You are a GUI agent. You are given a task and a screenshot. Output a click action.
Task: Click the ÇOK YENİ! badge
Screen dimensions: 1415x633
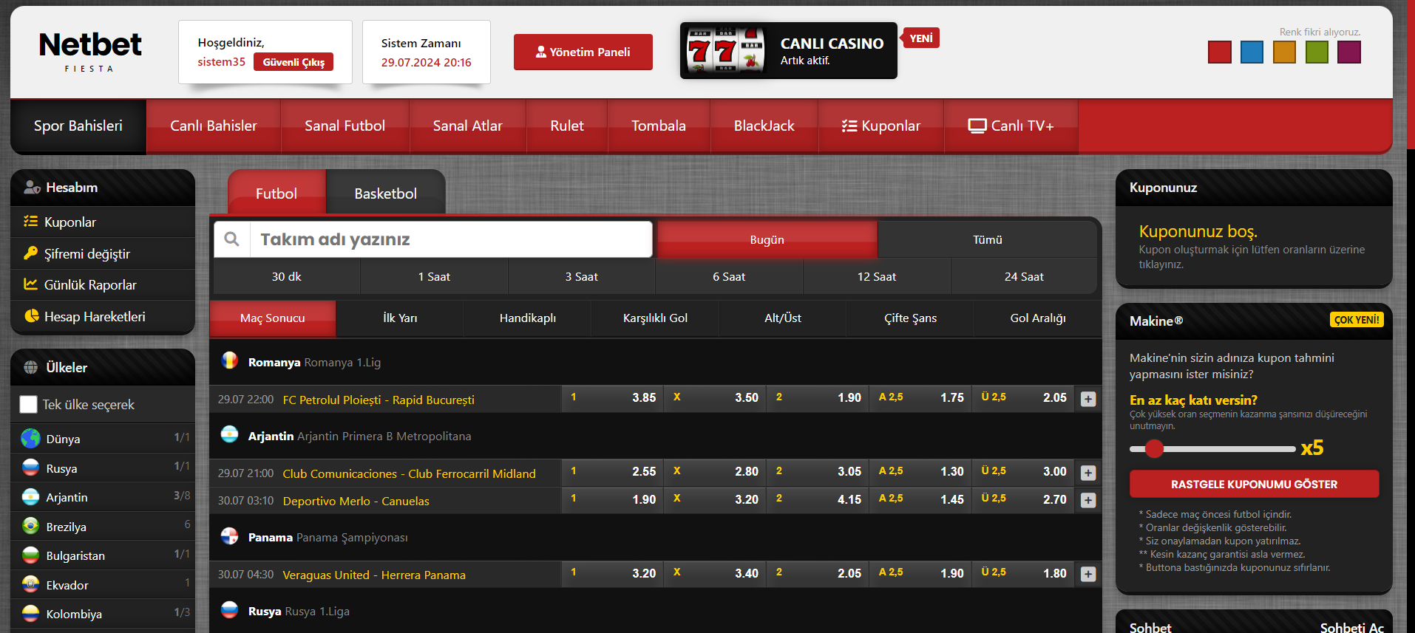(1357, 320)
